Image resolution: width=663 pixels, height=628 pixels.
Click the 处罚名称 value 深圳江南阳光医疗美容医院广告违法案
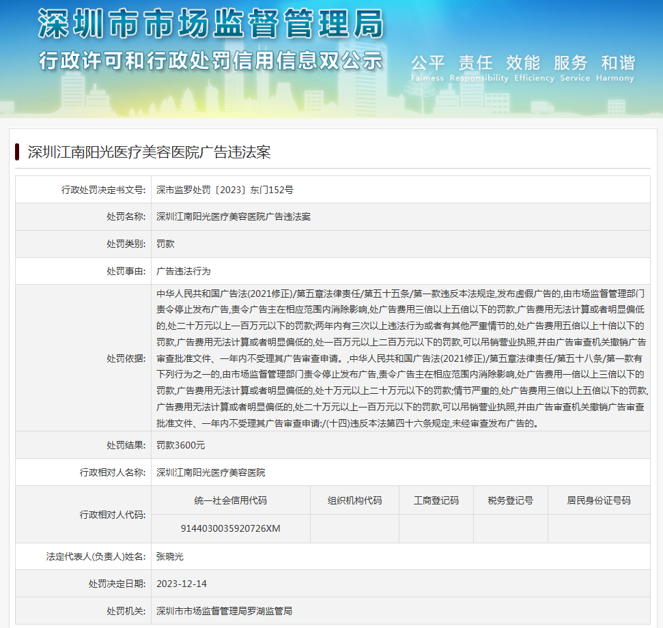tap(234, 217)
